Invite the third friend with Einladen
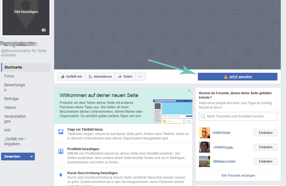Viewport: 286px width, 186px height. pos(266,161)
